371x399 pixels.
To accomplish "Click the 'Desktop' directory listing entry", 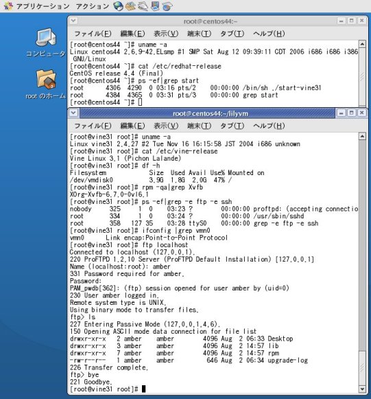I will 280,339.
